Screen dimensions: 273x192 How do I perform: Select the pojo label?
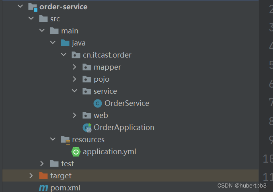(x=101, y=80)
